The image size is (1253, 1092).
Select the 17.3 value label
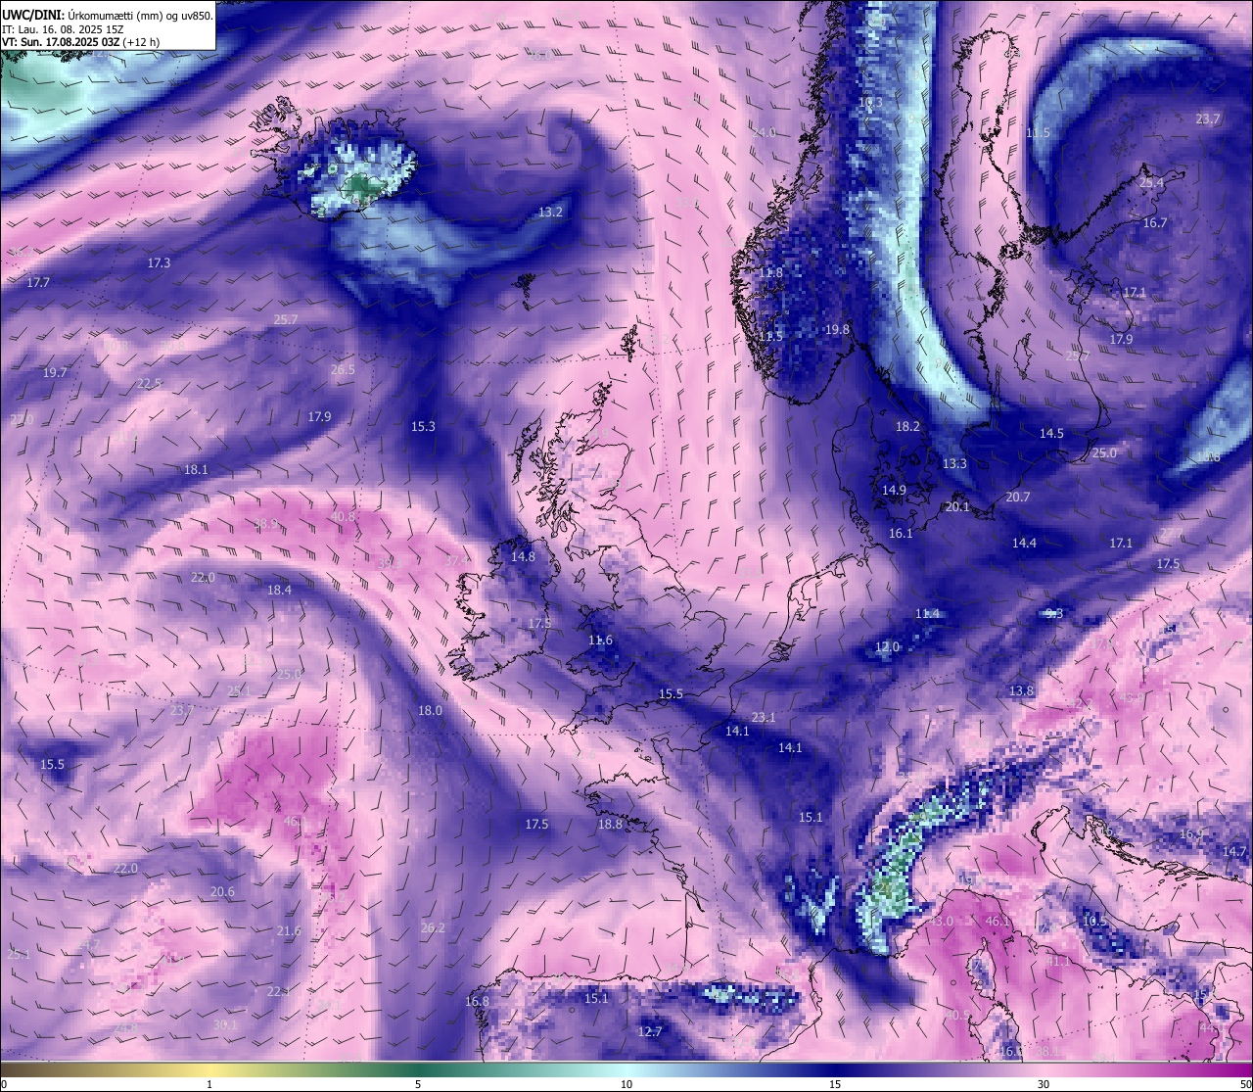point(159,263)
